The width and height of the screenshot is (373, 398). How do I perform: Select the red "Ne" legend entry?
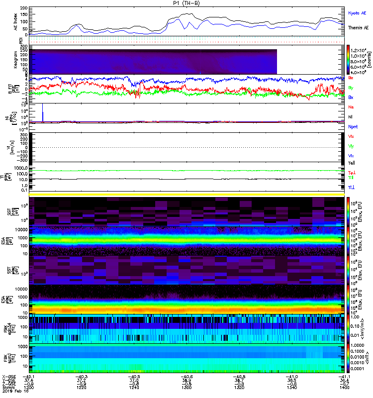tap(351, 107)
